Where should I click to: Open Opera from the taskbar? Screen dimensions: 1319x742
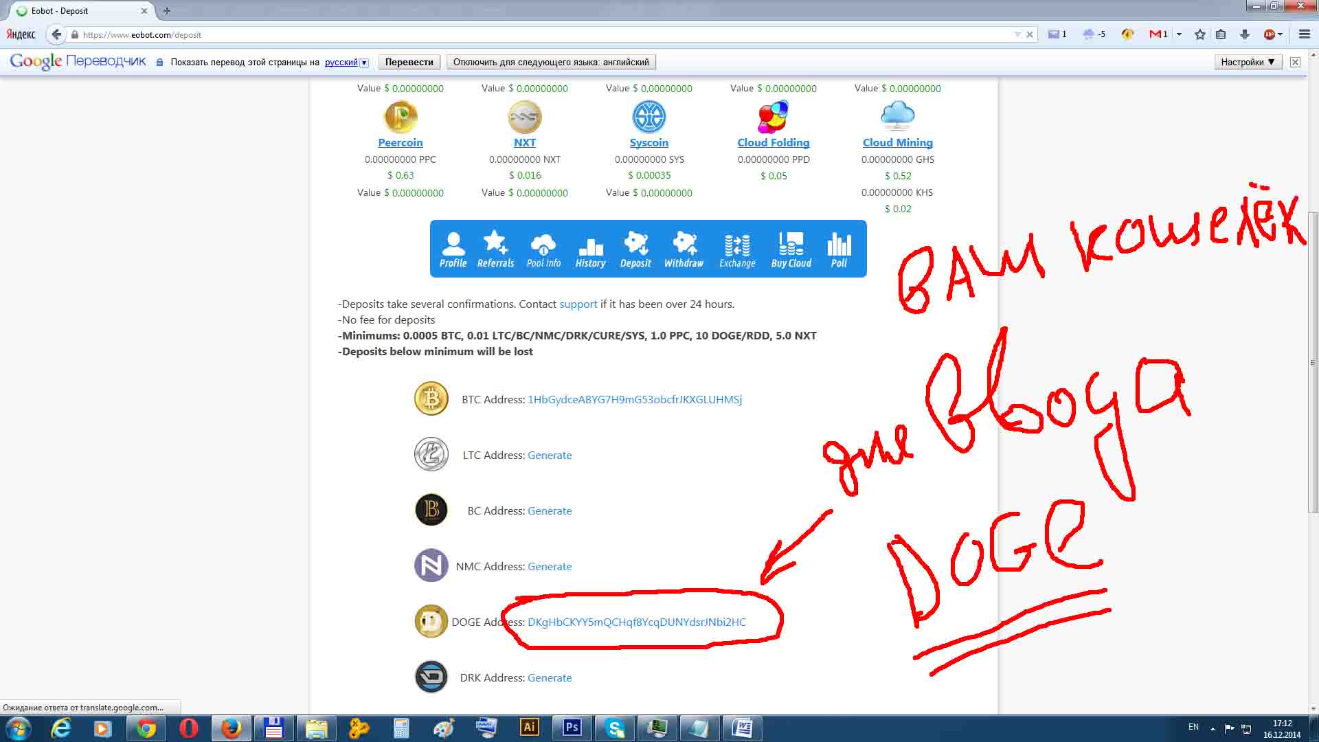188,728
